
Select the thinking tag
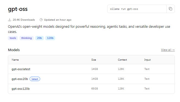pos(27,38)
